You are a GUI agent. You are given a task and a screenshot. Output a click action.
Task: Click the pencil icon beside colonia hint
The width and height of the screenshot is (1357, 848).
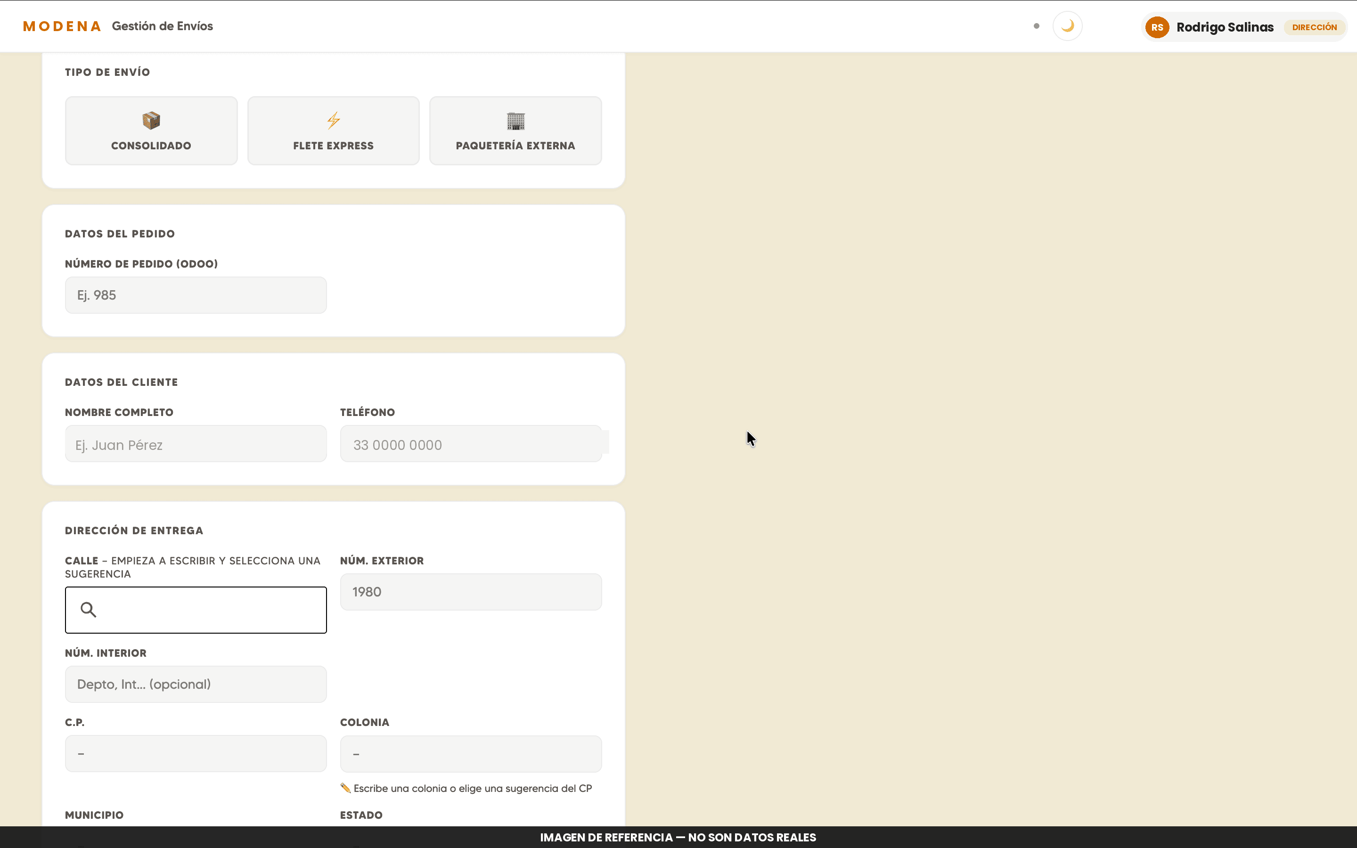tap(345, 788)
